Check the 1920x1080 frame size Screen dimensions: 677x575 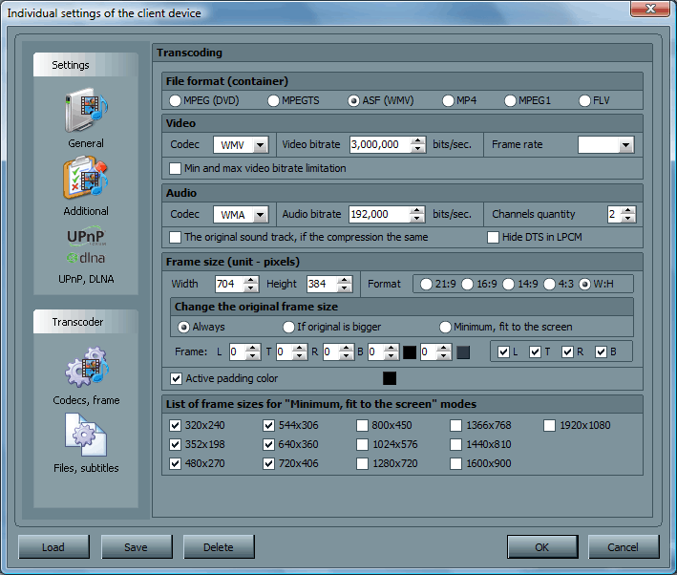549,426
